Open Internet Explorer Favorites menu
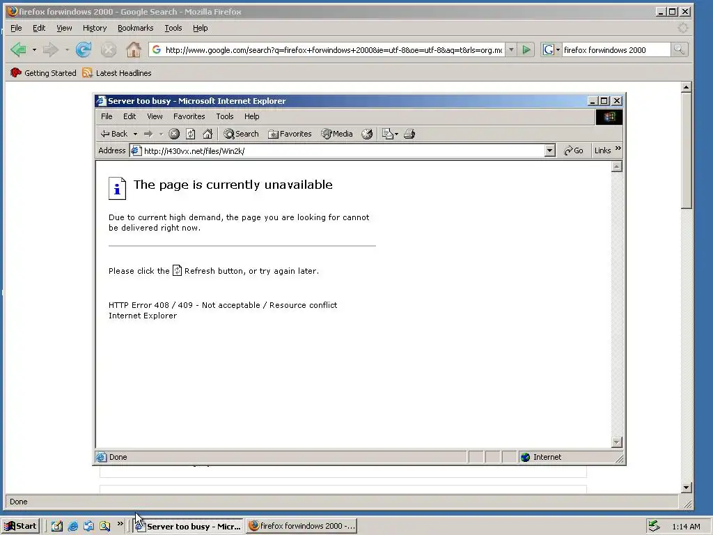This screenshot has width=713, height=535. (189, 116)
